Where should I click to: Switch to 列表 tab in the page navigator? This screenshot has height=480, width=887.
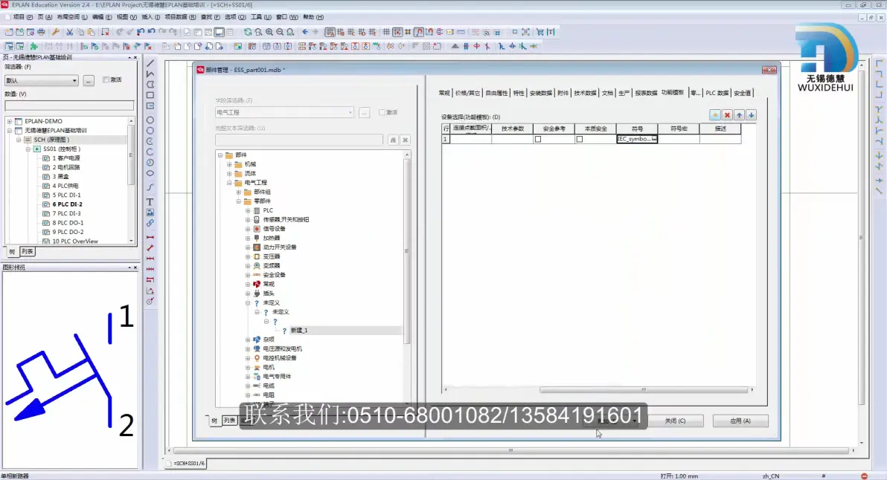coord(27,252)
